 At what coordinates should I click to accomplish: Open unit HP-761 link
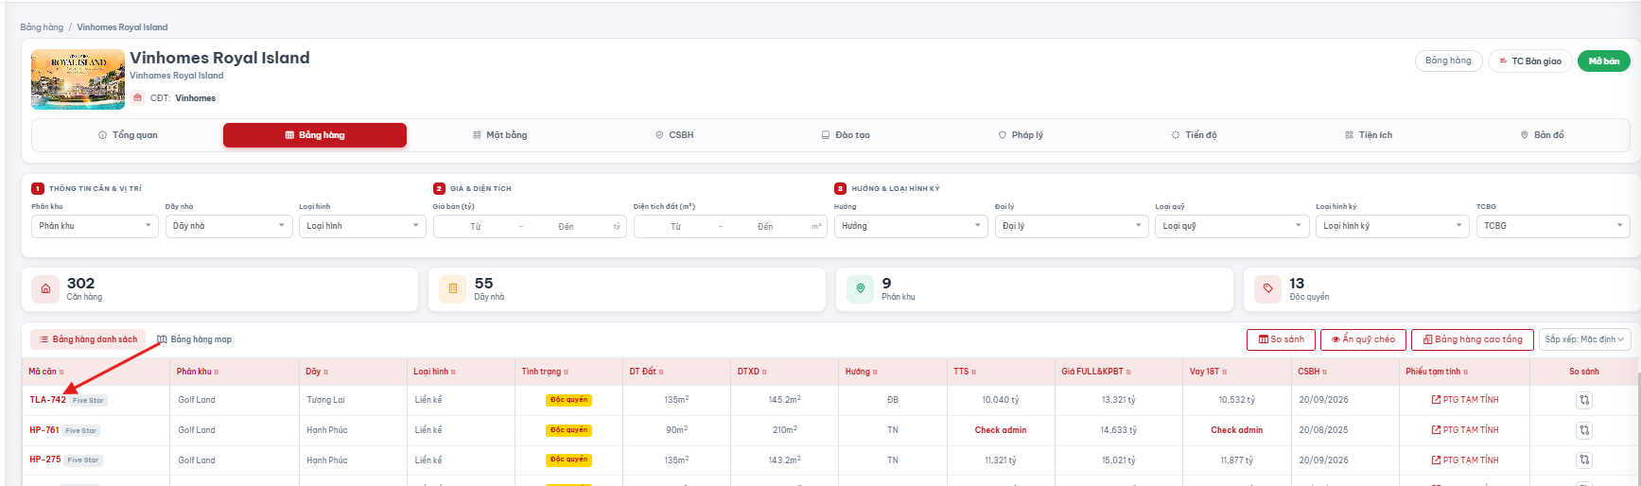(x=44, y=430)
